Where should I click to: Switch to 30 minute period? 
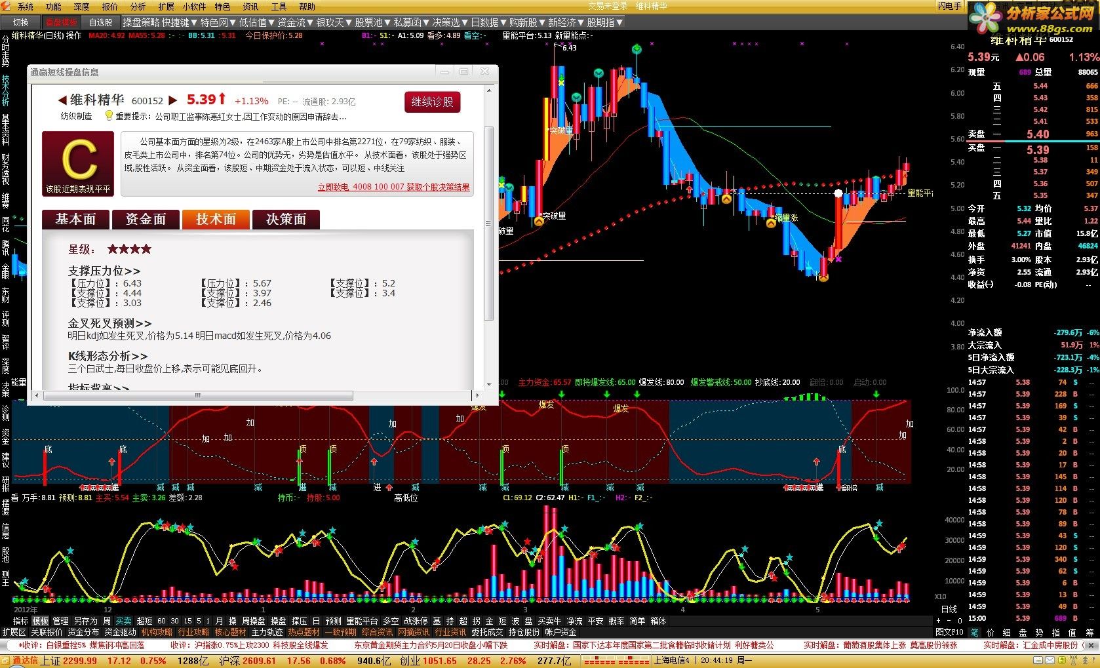tap(174, 621)
